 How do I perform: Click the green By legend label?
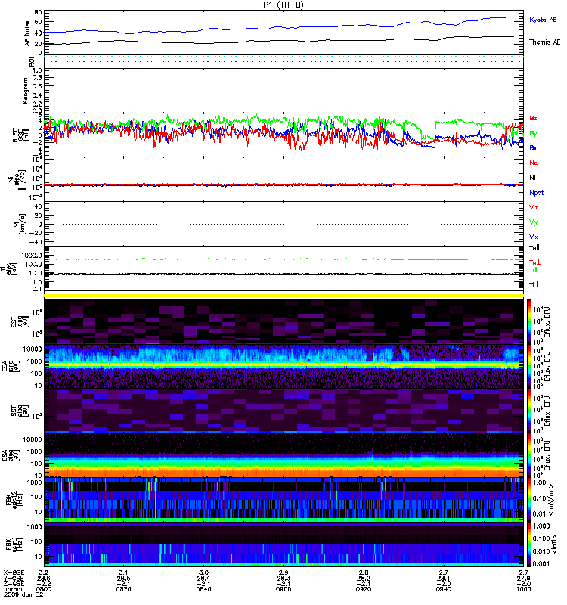coord(533,133)
